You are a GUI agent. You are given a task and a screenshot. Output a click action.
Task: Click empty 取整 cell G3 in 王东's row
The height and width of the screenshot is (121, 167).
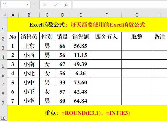tap(137, 46)
